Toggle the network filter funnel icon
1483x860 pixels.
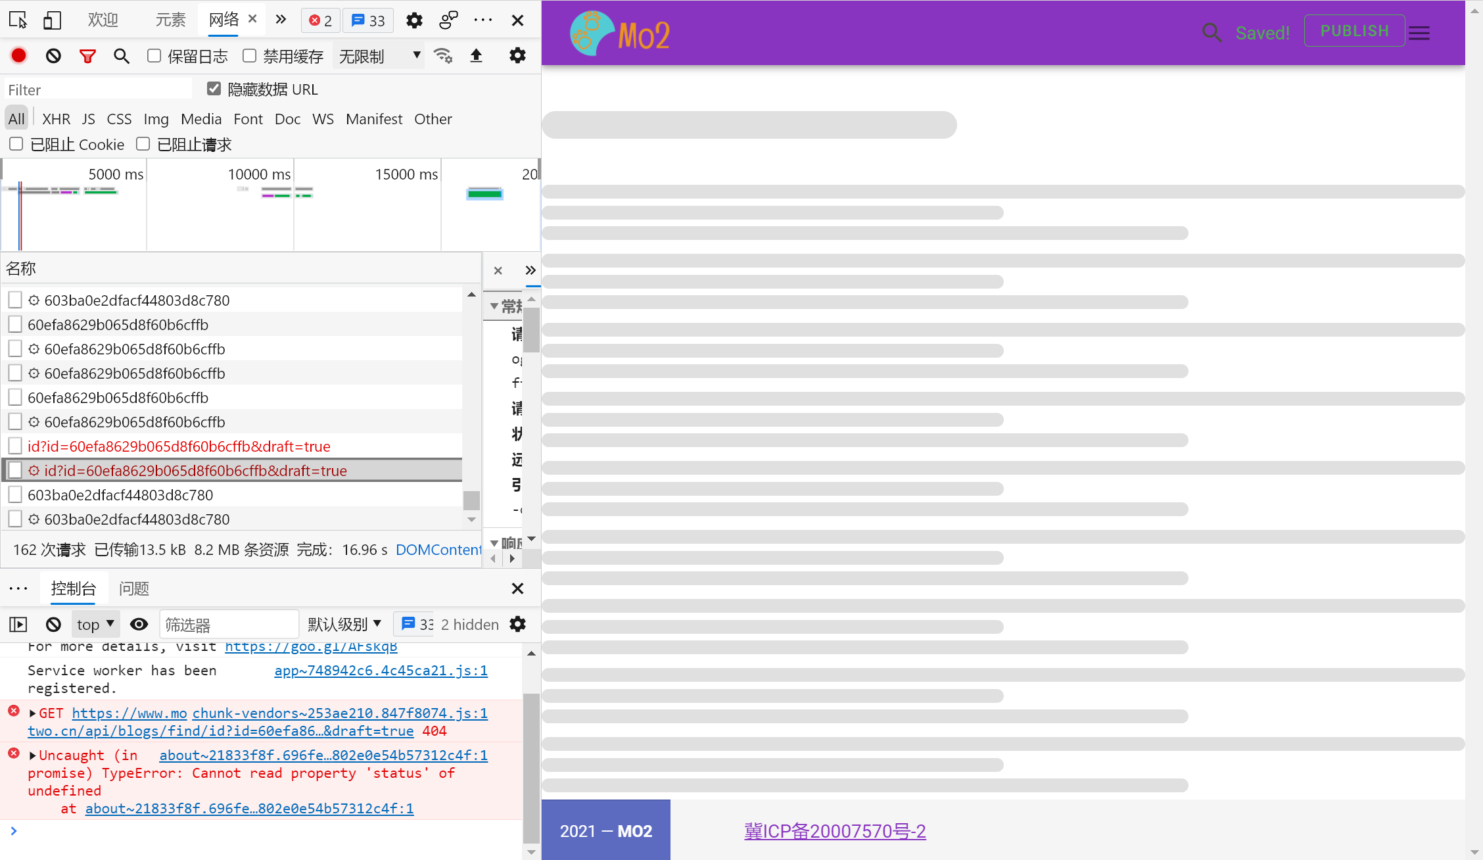pyautogui.click(x=87, y=56)
